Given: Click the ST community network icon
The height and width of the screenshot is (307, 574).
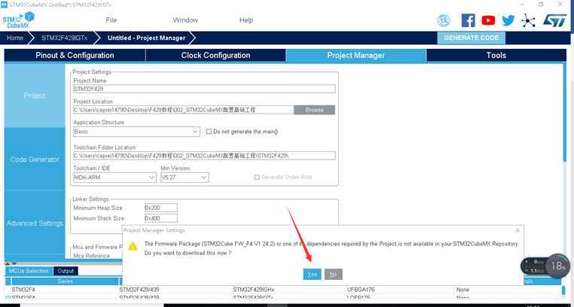Looking at the screenshot, I should [528, 20].
